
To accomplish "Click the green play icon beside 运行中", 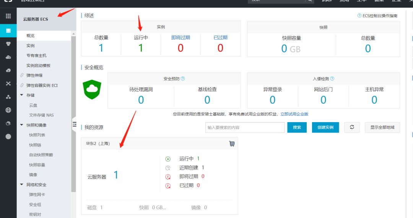I will (168, 159).
